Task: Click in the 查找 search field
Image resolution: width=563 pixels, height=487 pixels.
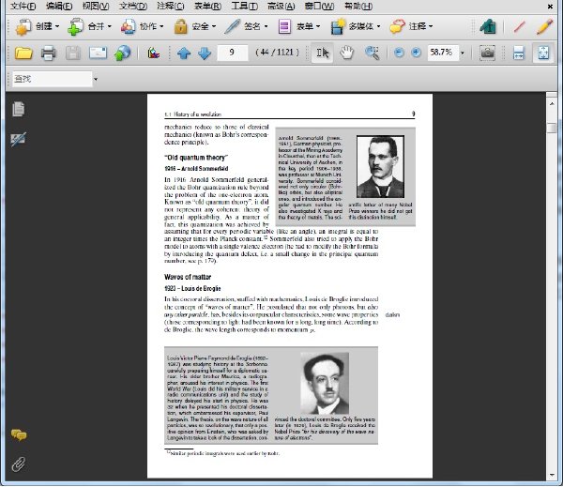Action: pos(53,79)
